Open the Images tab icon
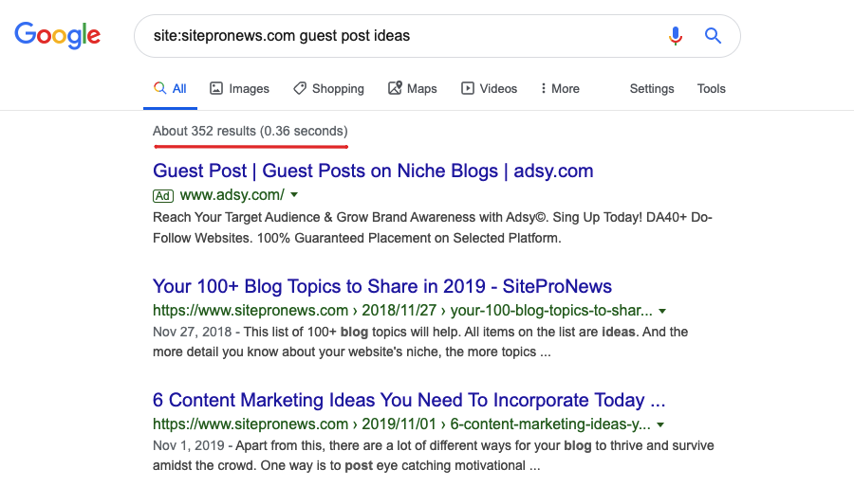The height and width of the screenshot is (487, 854). click(216, 88)
